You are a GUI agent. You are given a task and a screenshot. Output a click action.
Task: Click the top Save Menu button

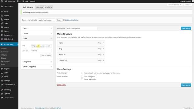pos(186,28)
